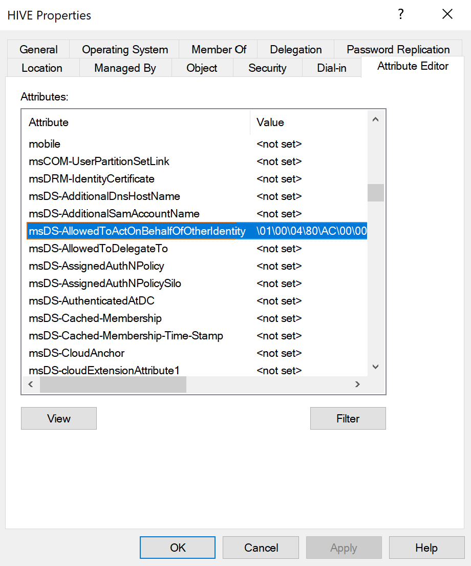Select the msDS-AllowedToDelegateTo attribute row
The height and width of the screenshot is (566, 471).
pos(98,249)
